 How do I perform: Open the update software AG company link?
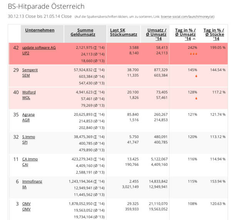point(39,48)
